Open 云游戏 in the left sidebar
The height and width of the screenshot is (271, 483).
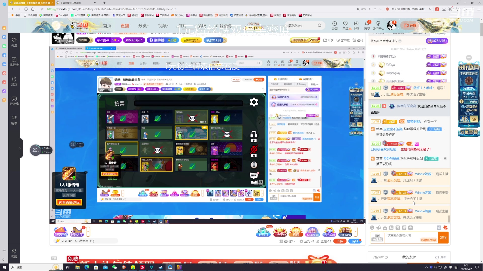(14, 101)
